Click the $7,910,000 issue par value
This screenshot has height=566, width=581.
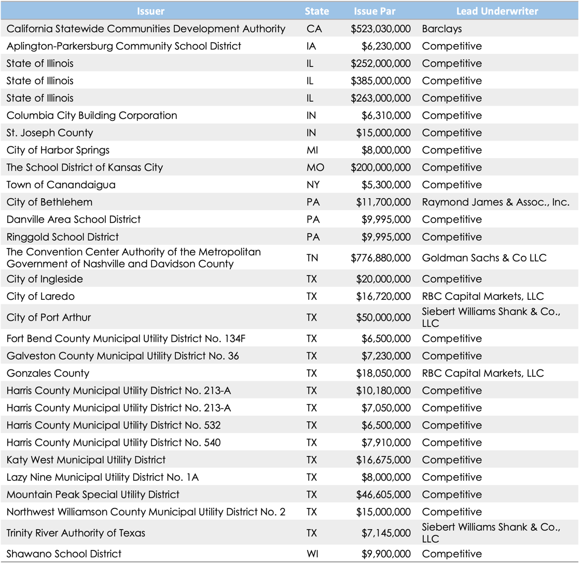(x=386, y=443)
